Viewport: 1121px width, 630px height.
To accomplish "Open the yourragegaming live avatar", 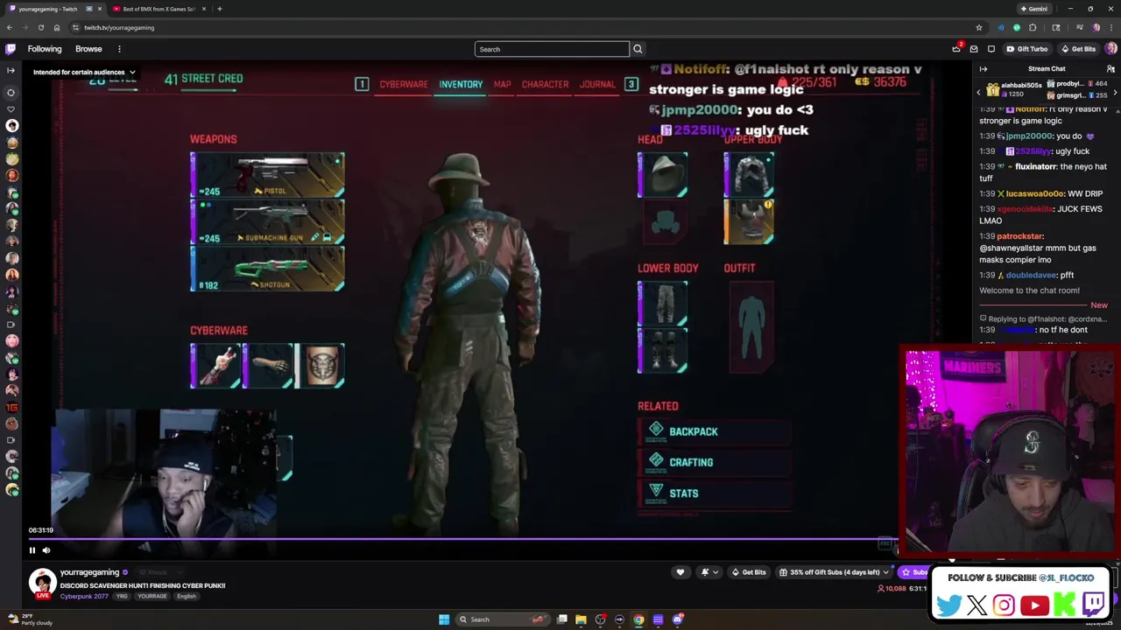I will (x=42, y=583).
